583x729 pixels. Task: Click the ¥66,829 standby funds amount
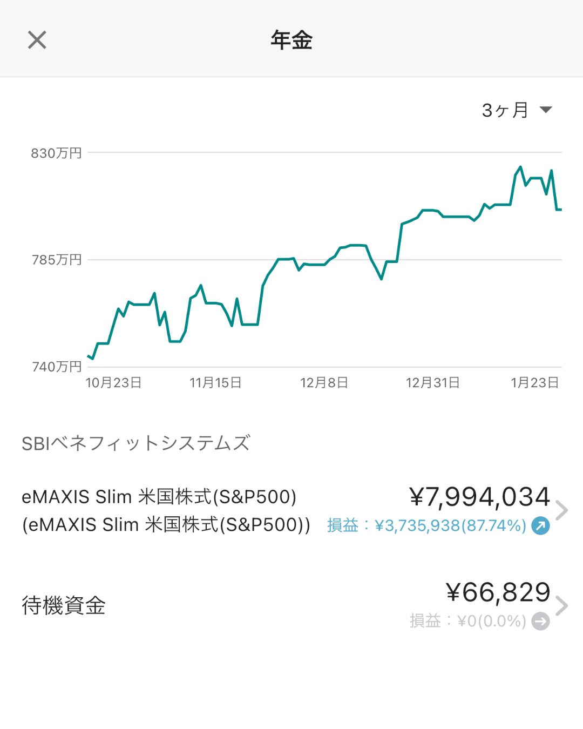(x=498, y=592)
